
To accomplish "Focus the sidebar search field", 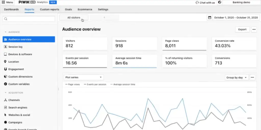I will click(29, 19).
